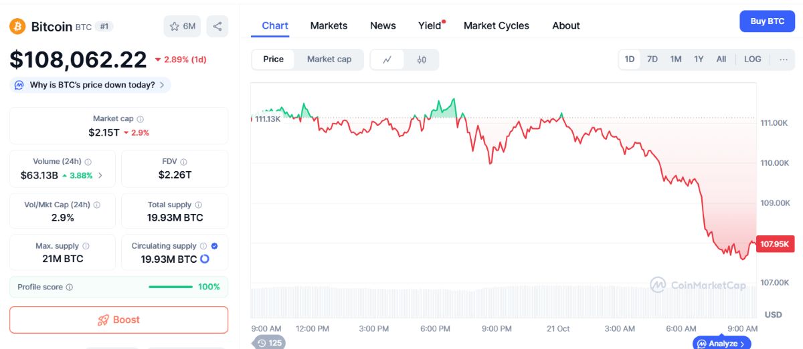Open the Markets tab

(x=329, y=26)
